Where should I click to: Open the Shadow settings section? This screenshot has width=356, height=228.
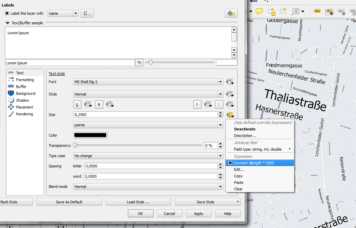(x=22, y=100)
